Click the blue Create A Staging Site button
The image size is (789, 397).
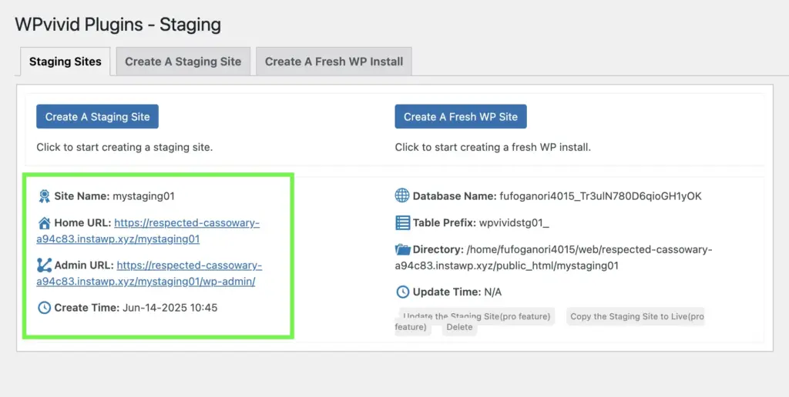point(98,117)
